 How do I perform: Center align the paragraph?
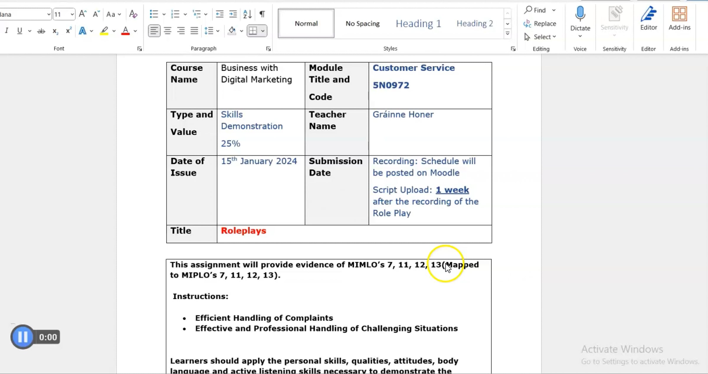[168, 31]
